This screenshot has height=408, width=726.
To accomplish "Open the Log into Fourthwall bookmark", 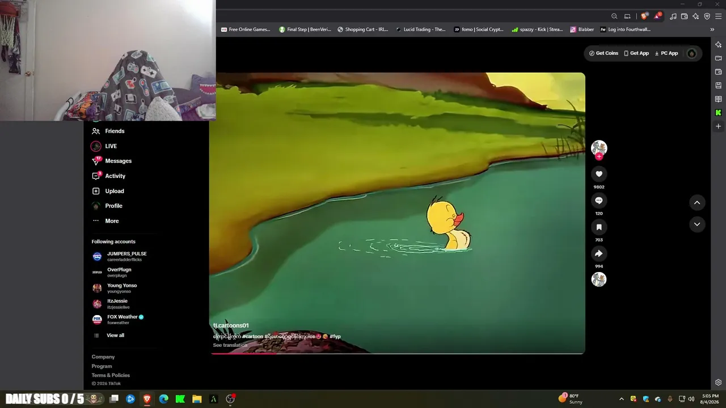I will pos(625,29).
